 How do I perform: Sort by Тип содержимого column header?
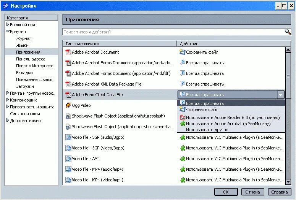[120, 44]
